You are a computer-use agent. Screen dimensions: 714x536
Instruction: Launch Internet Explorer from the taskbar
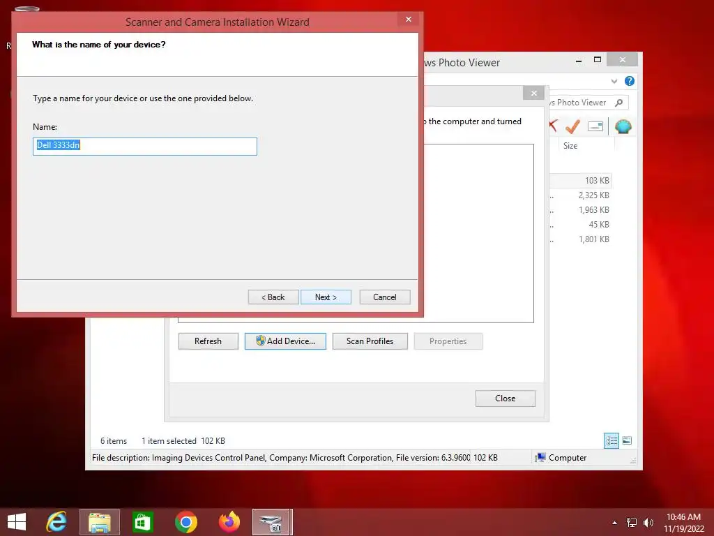tap(57, 522)
